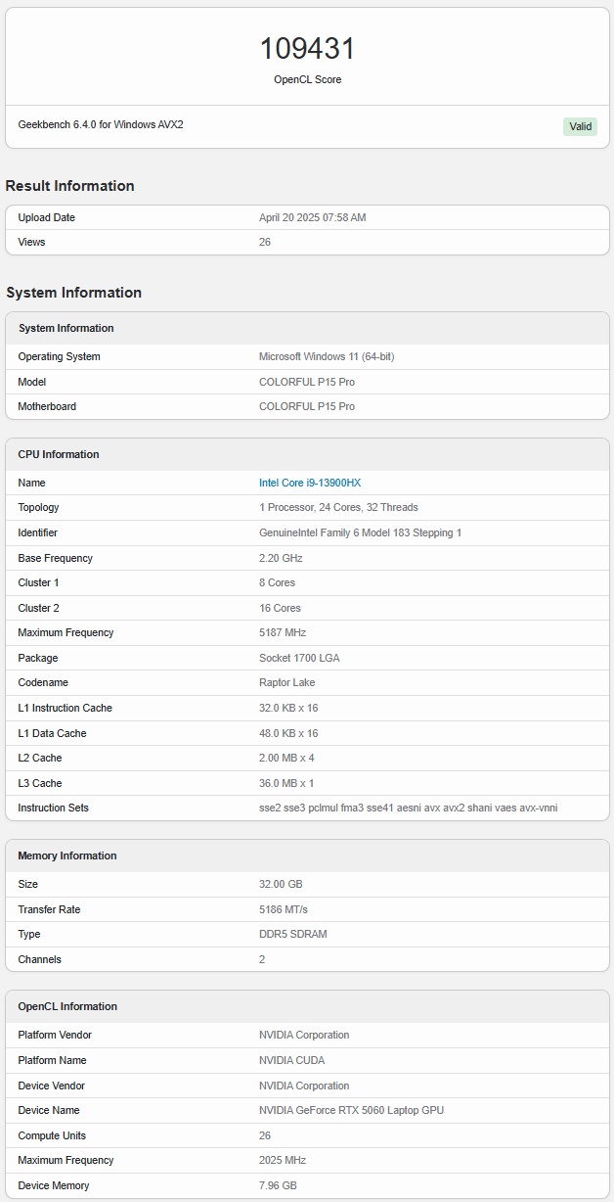This screenshot has height=1202, width=614.
Task: Click the Result Information heading
Action: coord(70,186)
